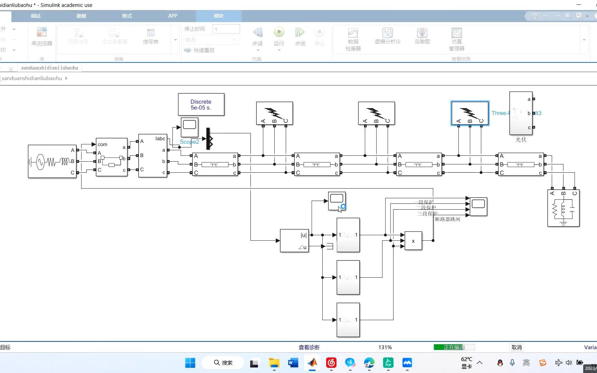Screen dimensions: 597x373
Task: Select the highlighted third fault block
Action: [470, 113]
